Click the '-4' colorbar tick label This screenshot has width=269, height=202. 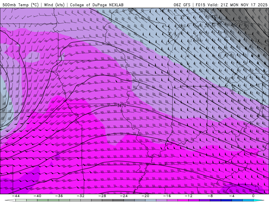click(232, 196)
